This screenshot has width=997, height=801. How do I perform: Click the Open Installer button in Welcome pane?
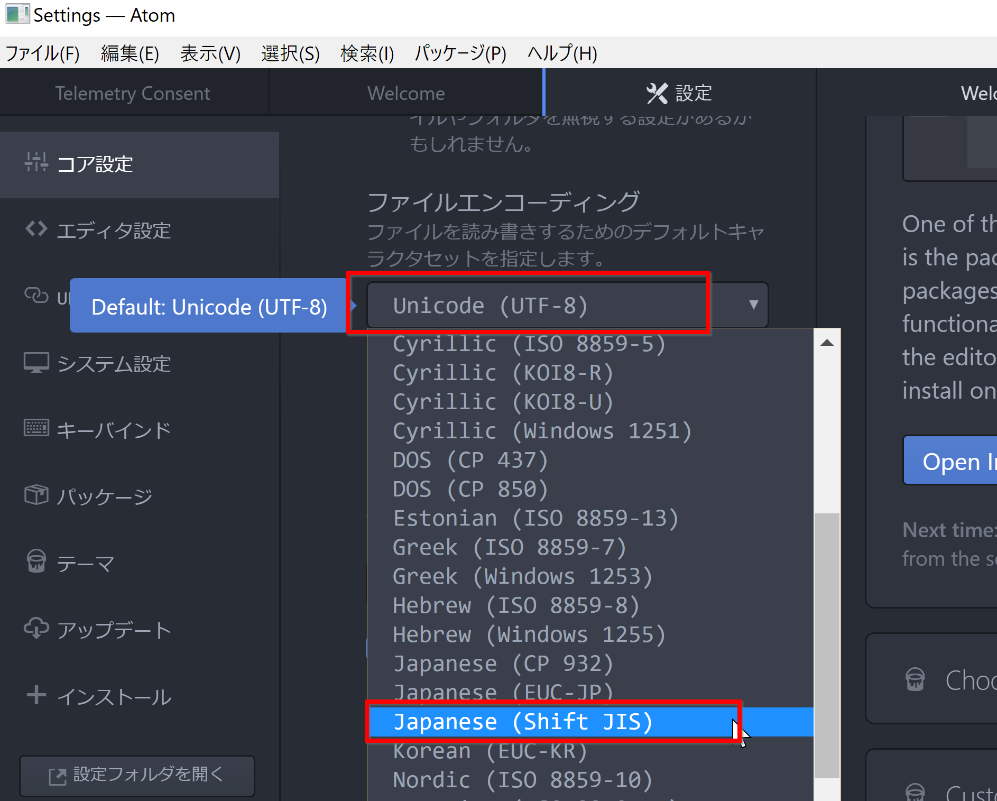[950, 460]
